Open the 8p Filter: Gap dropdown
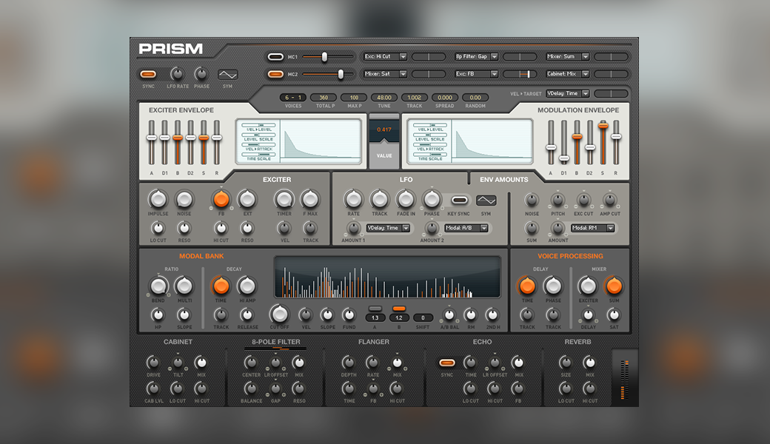This screenshot has width=770, height=444. [476, 56]
